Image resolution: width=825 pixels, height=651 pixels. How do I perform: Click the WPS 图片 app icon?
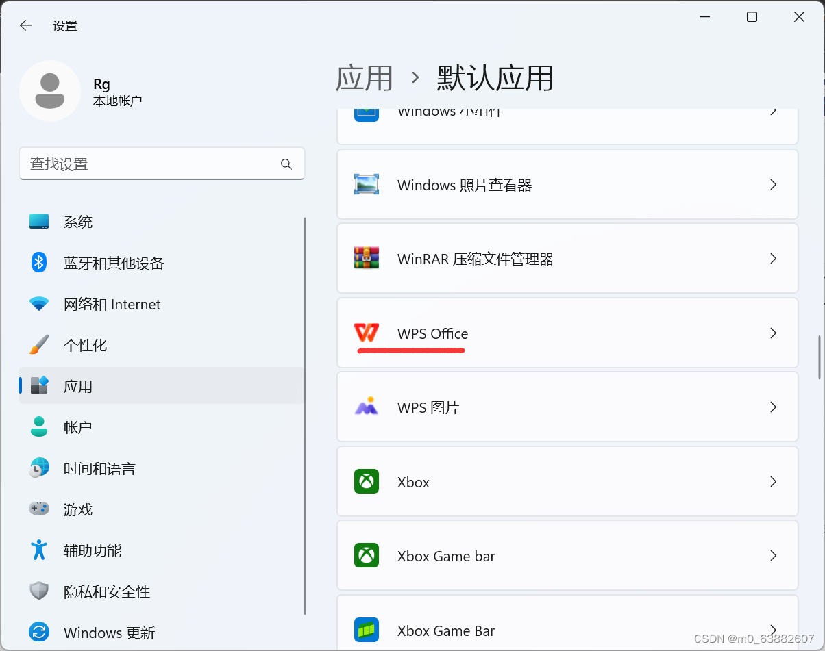[367, 407]
